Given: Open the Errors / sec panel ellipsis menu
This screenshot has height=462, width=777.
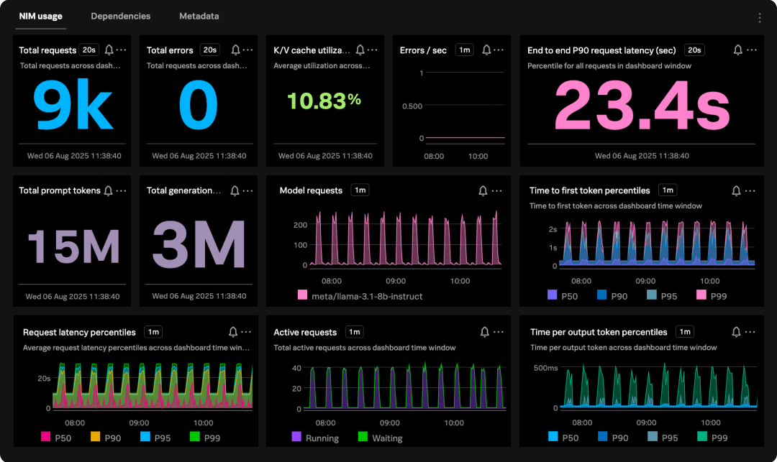Looking at the screenshot, I should click(x=499, y=50).
